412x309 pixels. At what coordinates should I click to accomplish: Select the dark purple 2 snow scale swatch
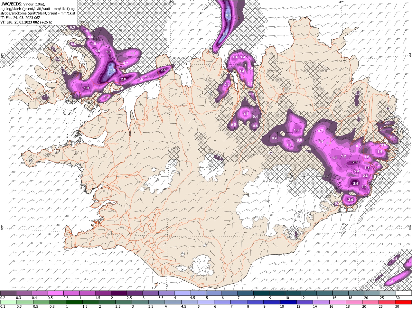(x=118, y=293)
